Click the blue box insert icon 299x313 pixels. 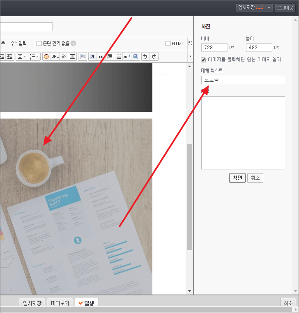[136, 57]
